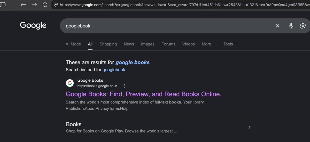Click the books.google.co.in URL text
Image resolution: width=310 pixels, height=142 pixels.
coord(97,86)
